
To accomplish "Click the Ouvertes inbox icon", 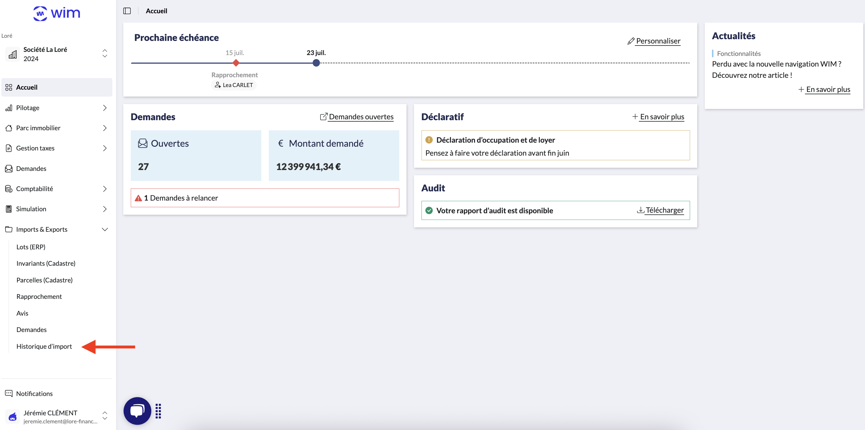I will [x=143, y=144].
